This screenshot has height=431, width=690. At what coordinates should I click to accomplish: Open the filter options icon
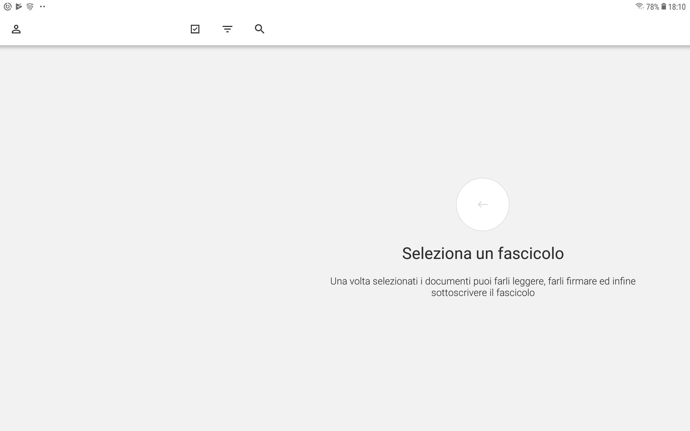pyautogui.click(x=227, y=29)
